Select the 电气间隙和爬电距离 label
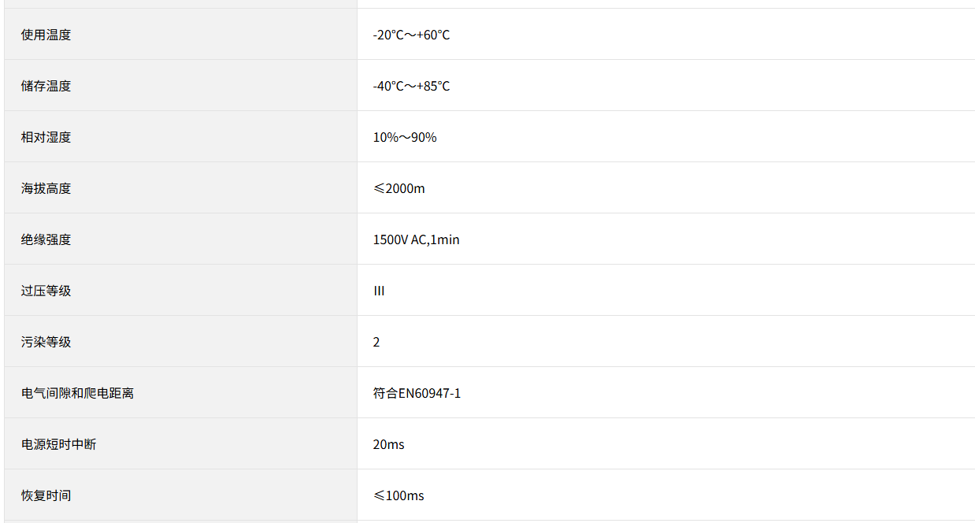The image size is (975, 523). [x=77, y=393]
